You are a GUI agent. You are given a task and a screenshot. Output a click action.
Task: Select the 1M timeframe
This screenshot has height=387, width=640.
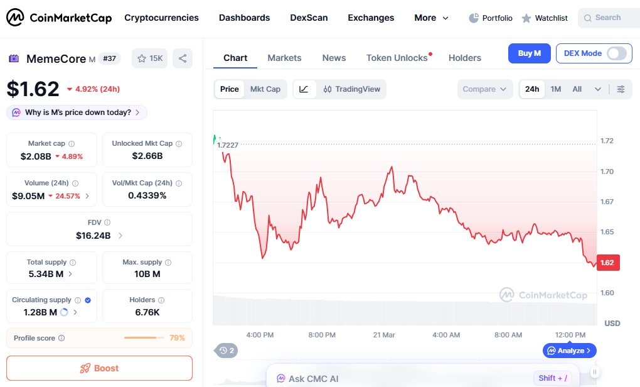pos(555,89)
